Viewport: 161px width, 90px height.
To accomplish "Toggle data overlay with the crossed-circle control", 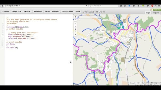I will coord(75,35).
